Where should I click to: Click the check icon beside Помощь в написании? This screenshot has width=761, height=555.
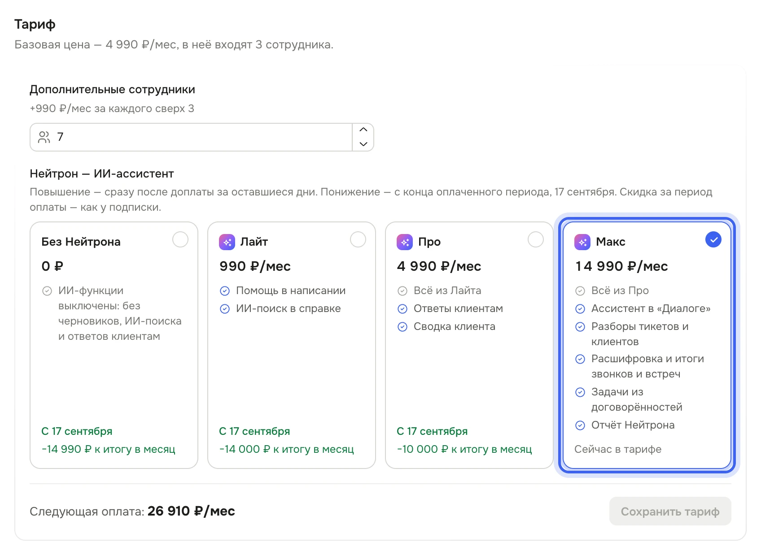pyautogui.click(x=225, y=291)
